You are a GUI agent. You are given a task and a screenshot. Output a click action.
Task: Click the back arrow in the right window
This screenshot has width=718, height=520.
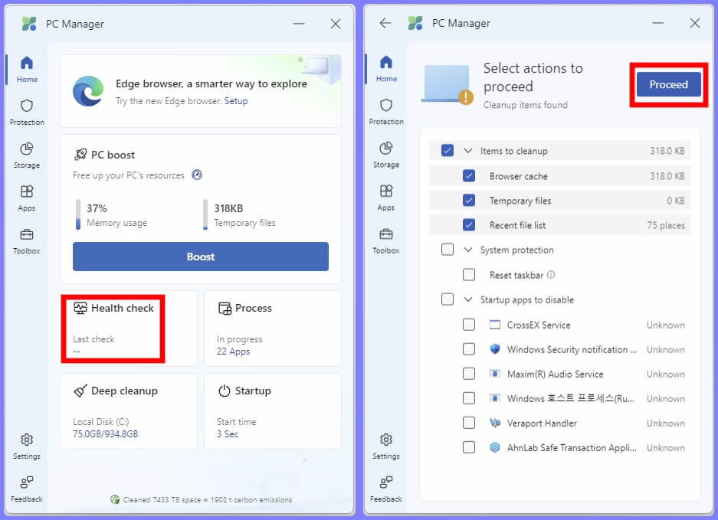tap(385, 23)
